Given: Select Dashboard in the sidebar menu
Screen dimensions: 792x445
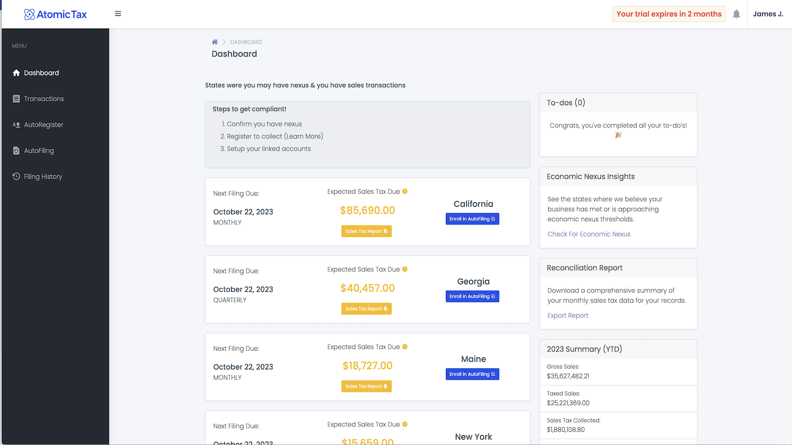Looking at the screenshot, I should 41,73.
